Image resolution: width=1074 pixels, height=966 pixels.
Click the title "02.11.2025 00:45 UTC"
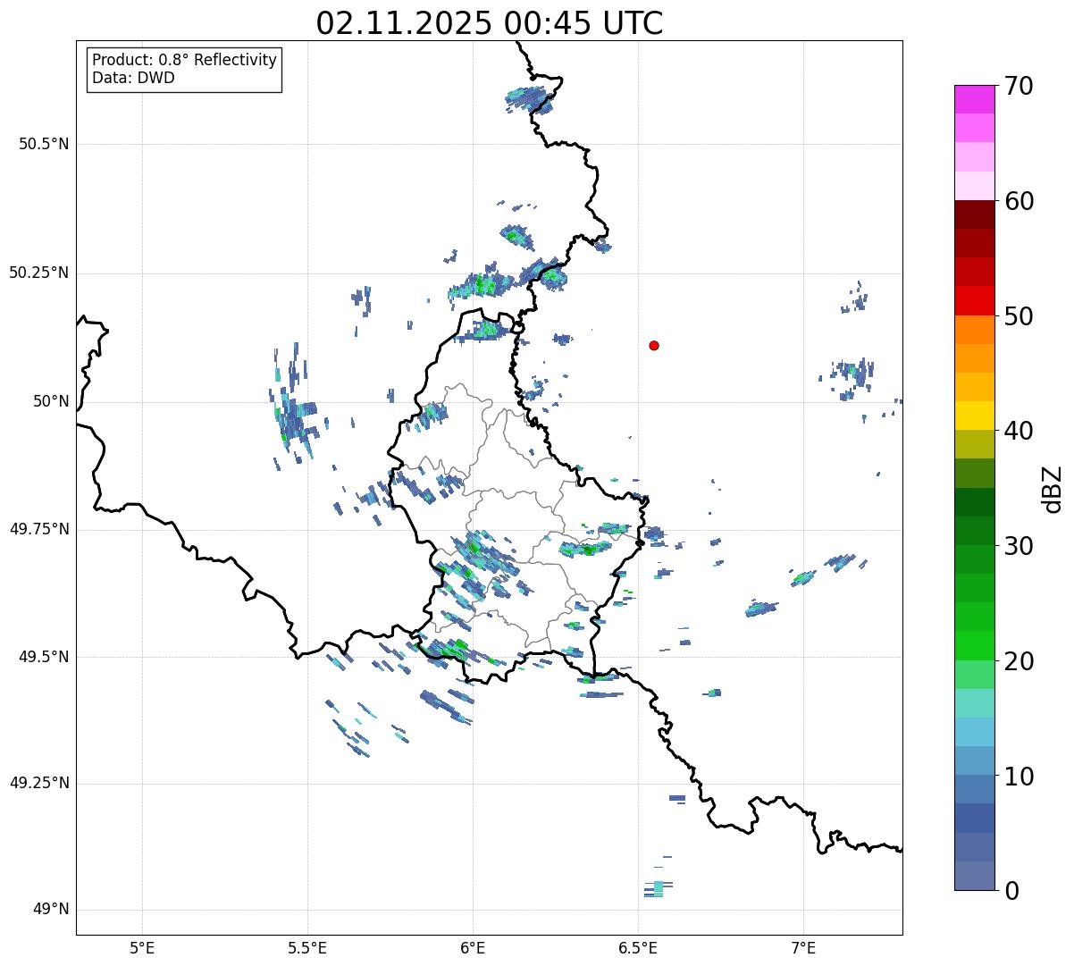(x=490, y=23)
